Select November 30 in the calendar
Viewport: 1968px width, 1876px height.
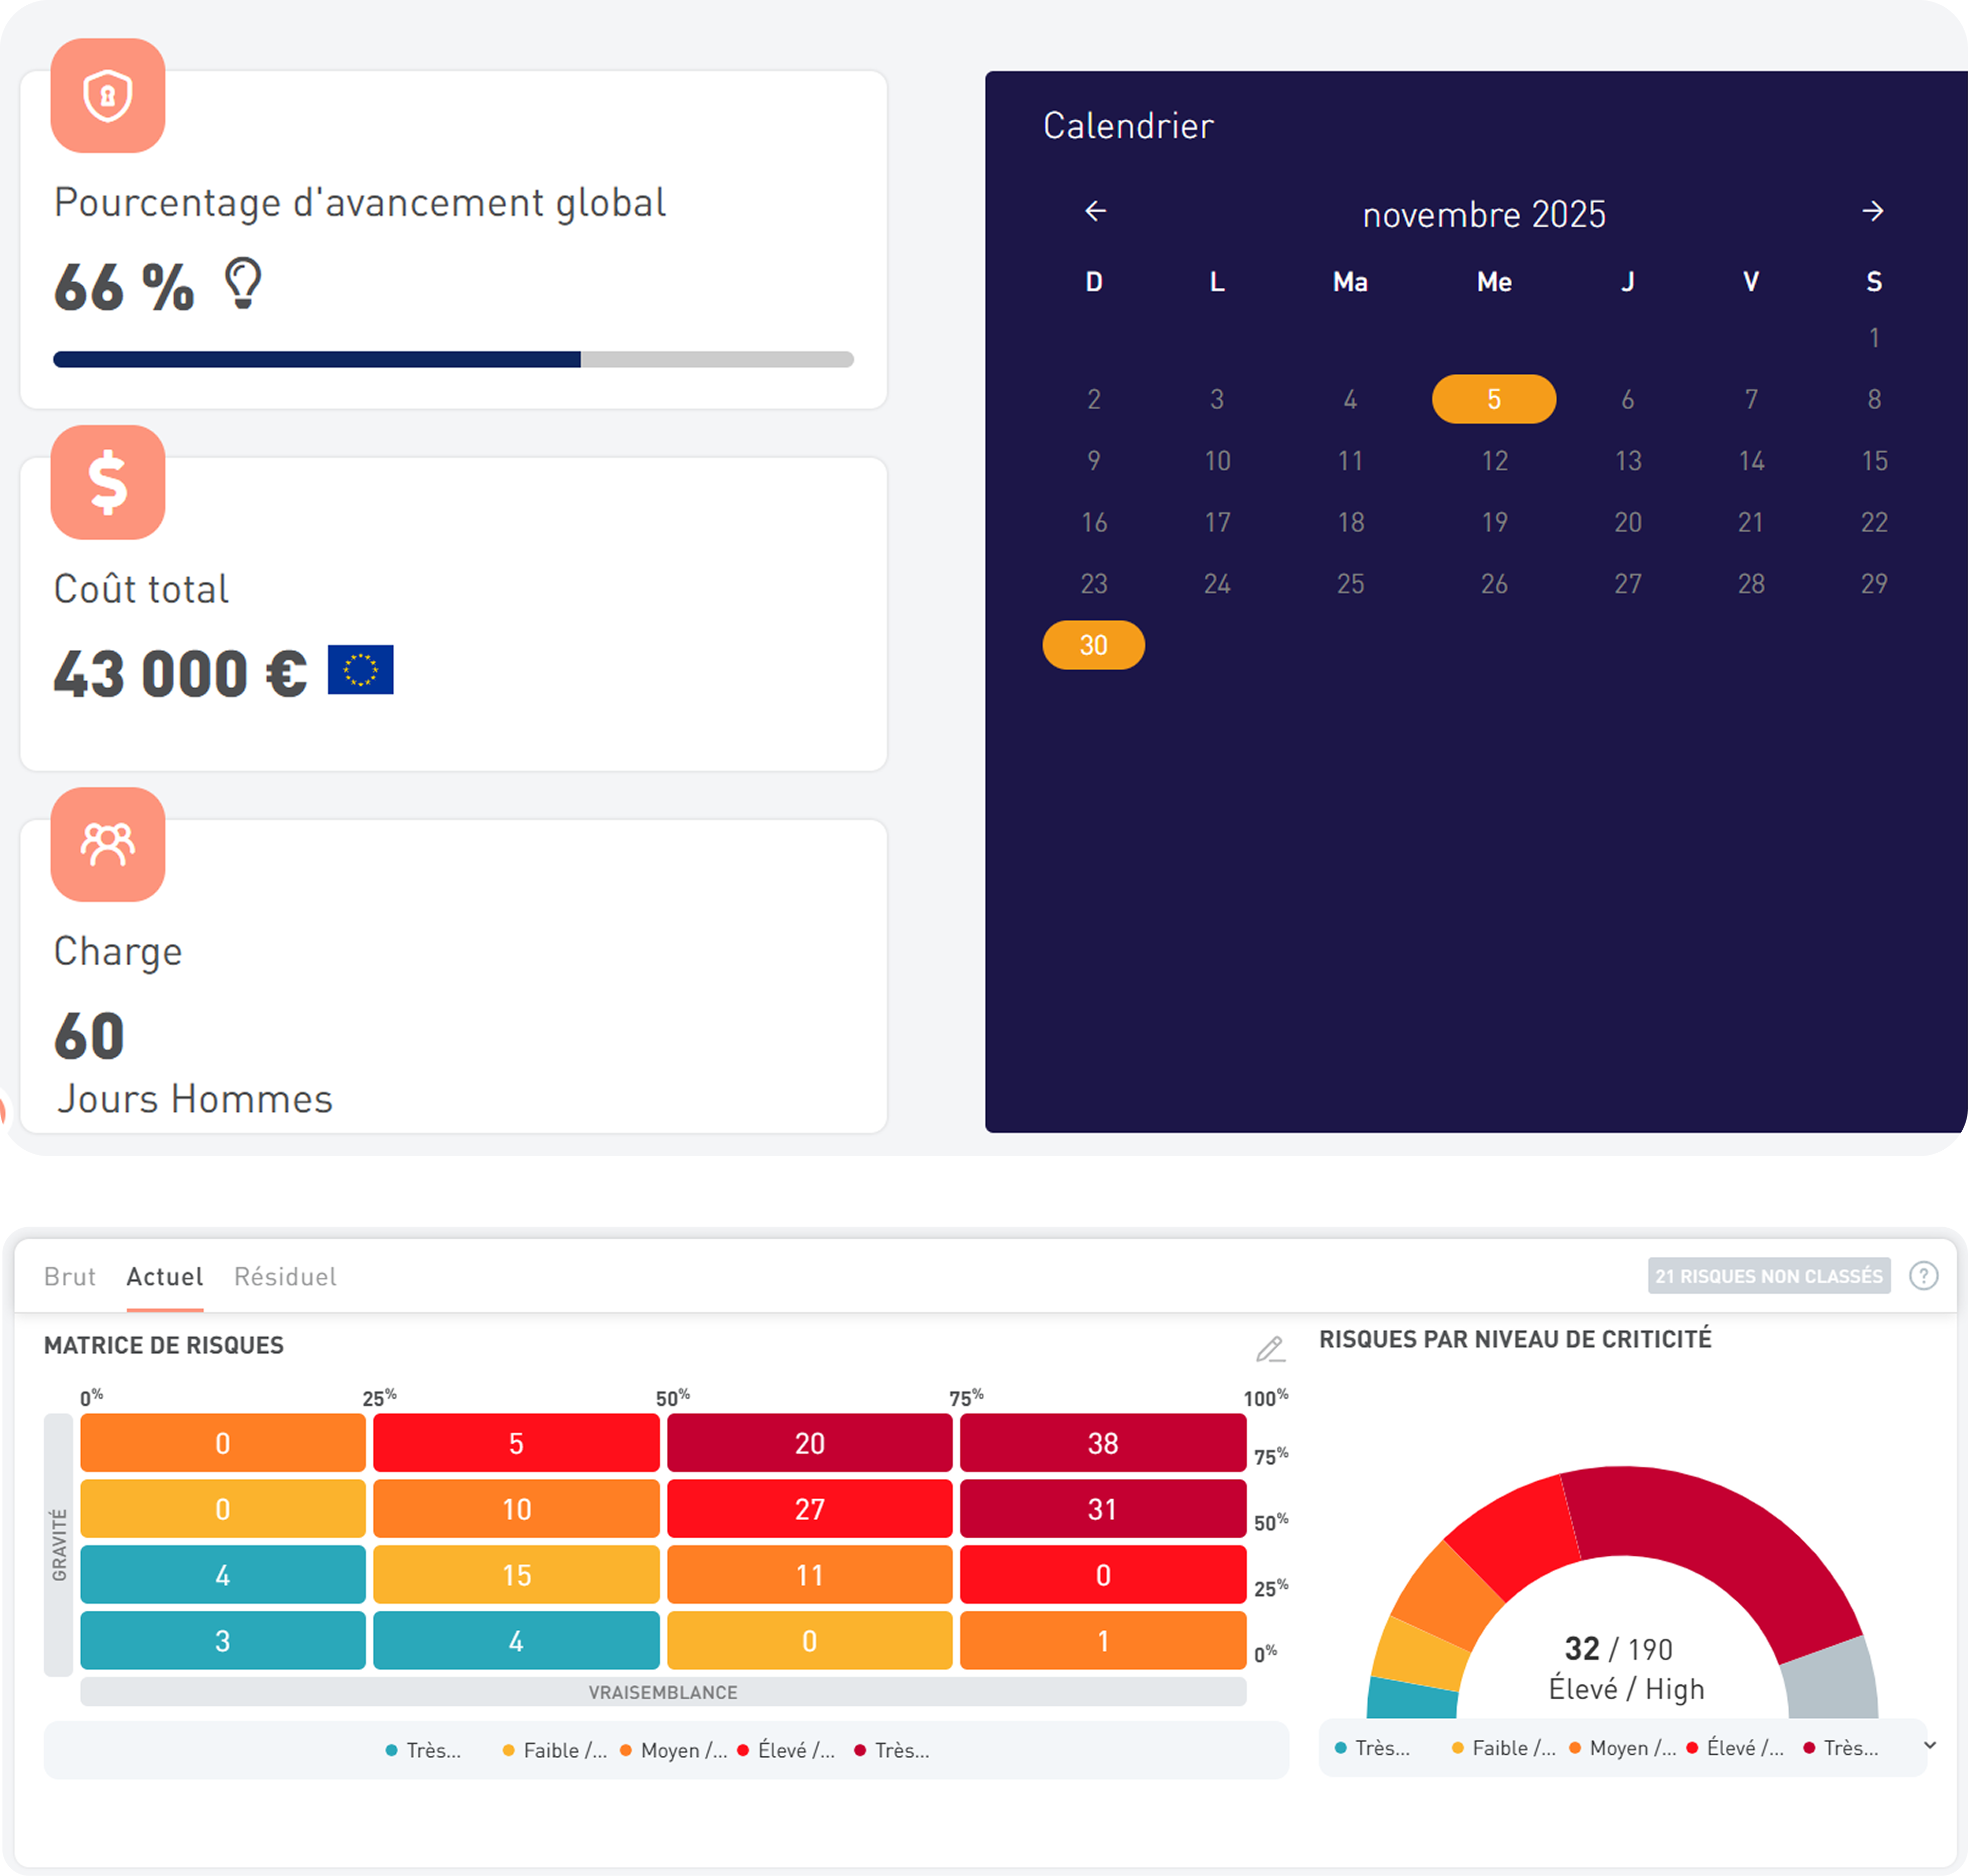point(1093,645)
